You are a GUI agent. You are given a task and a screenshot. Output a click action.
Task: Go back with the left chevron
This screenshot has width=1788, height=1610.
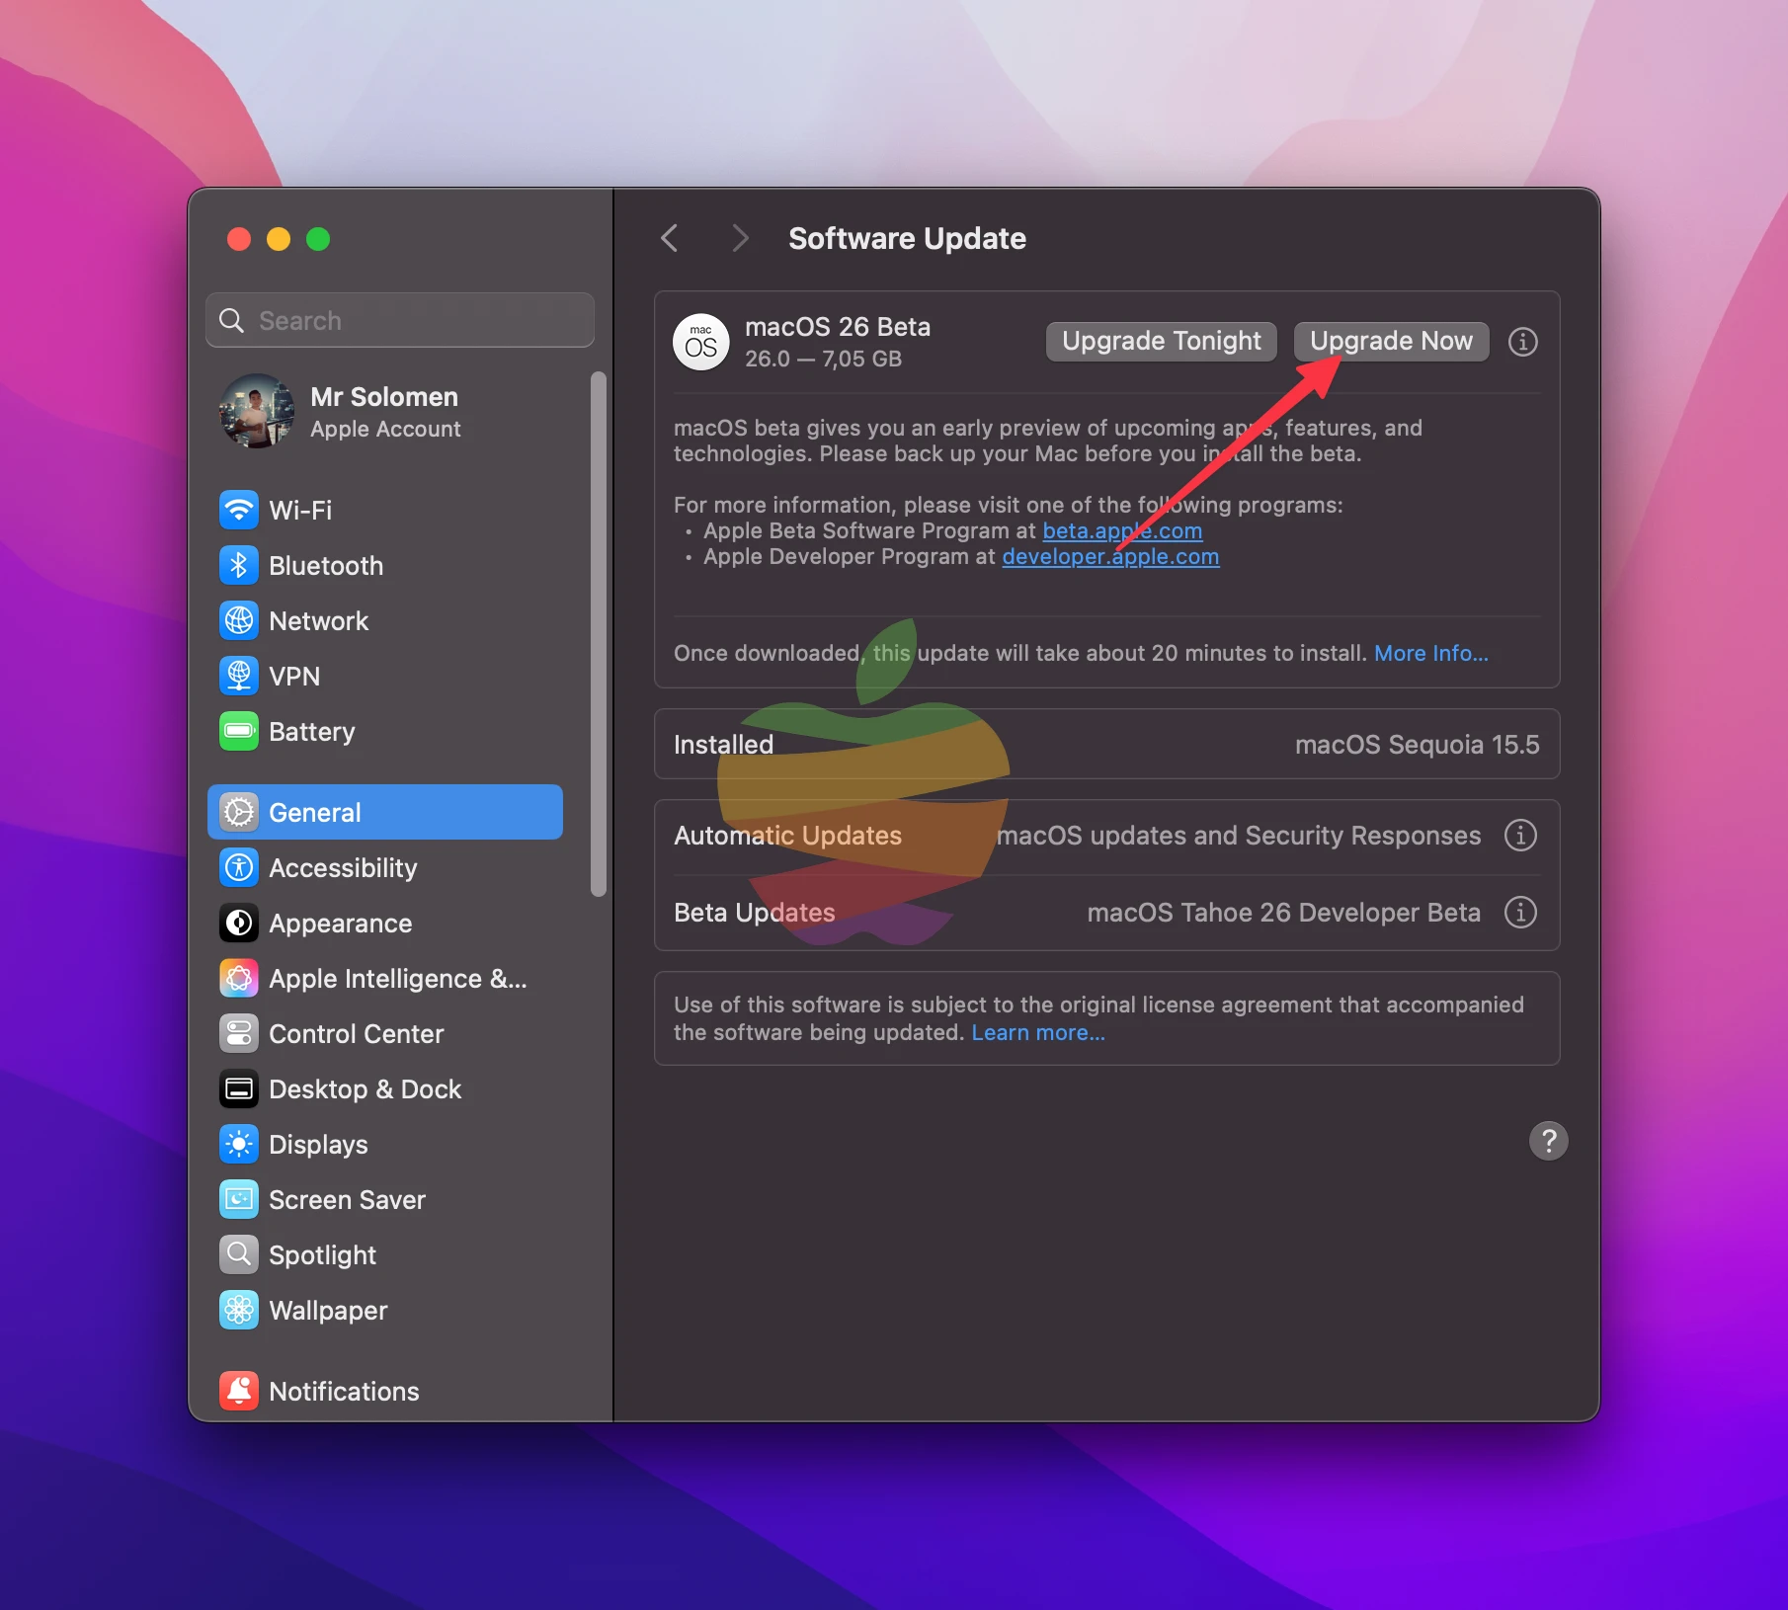pos(670,239)
